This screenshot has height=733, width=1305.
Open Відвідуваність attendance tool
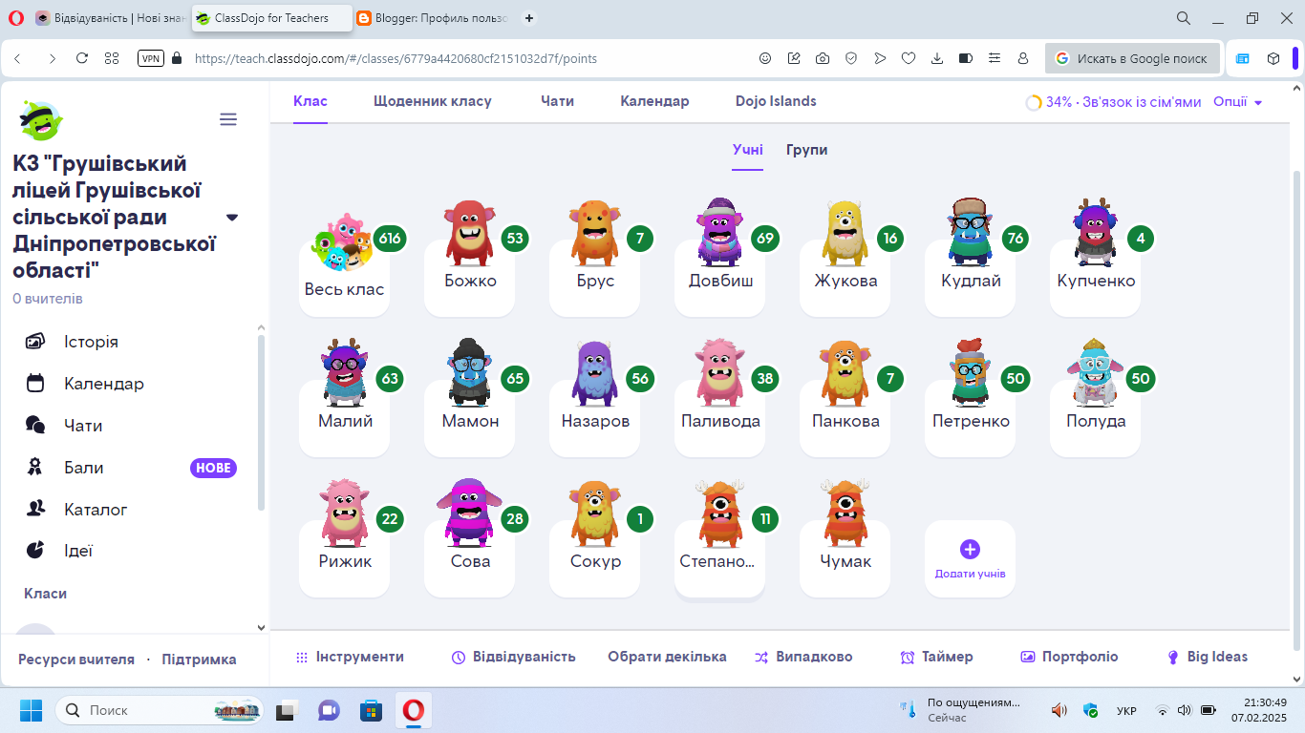click(x=514, y=657)
